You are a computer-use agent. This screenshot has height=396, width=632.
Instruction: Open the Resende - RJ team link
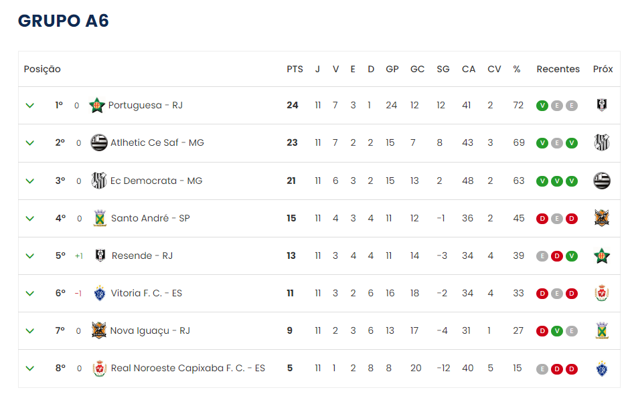[x=142, y=256]
